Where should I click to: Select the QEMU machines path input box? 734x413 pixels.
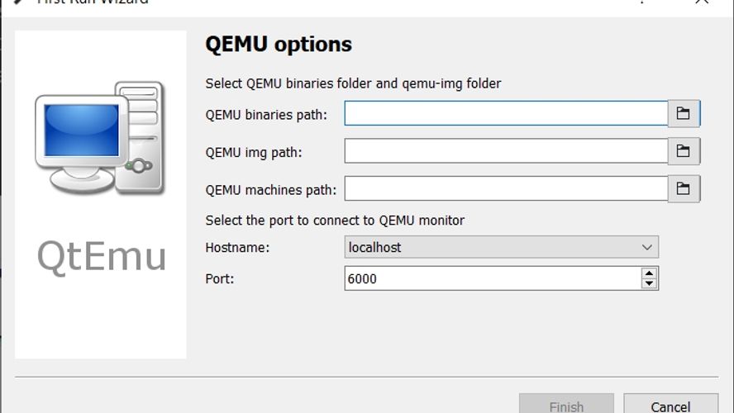tap(506, 188)
